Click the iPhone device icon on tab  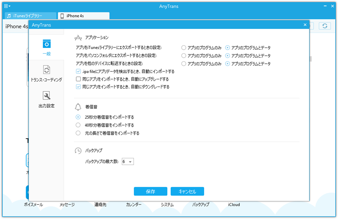[62, 16]
